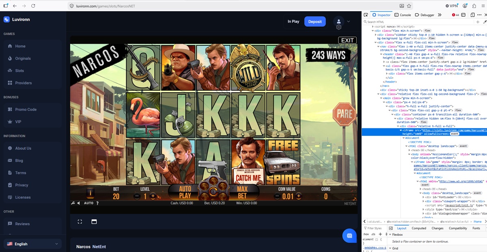Open the English language dropdown

[x=32, y=244]
